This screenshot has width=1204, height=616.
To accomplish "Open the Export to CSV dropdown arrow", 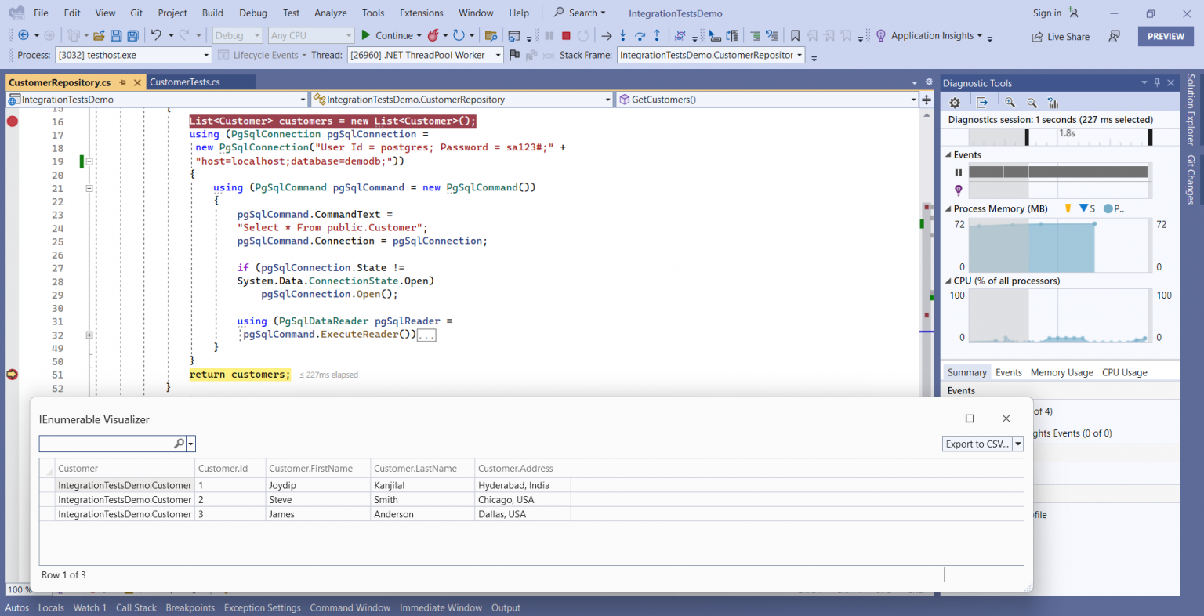I will pyautogui.click(x=1017, y=444).
